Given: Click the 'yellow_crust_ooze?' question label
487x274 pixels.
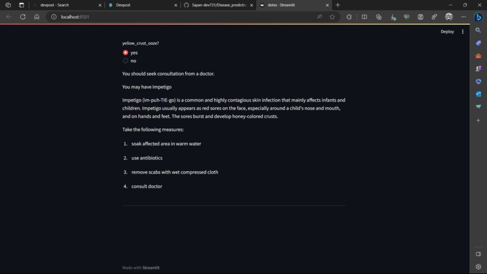Looking at the screenshot, I should [140, 43].
